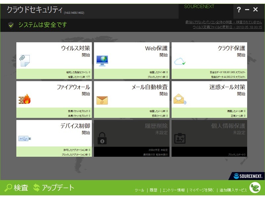Click マイページを開く link
Image resolution: width=265 pixels, height=199 pixels.
(201, 190)
